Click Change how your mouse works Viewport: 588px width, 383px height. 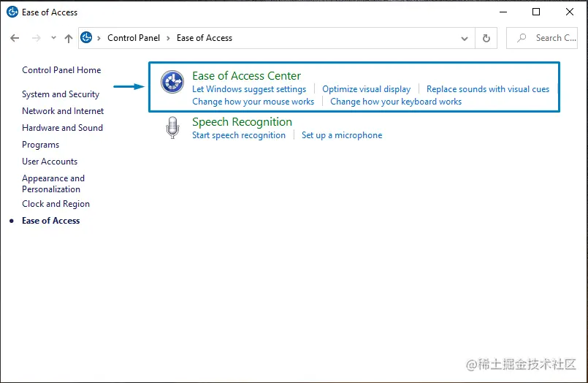click(x=253, y=102)
